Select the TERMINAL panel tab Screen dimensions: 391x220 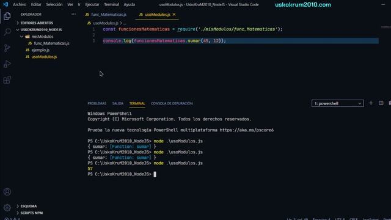137,103
